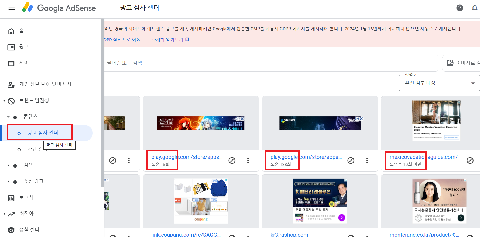Click the 홈 house icon
Viewport: 480px width, 237px height.
[x=11, y=31]
